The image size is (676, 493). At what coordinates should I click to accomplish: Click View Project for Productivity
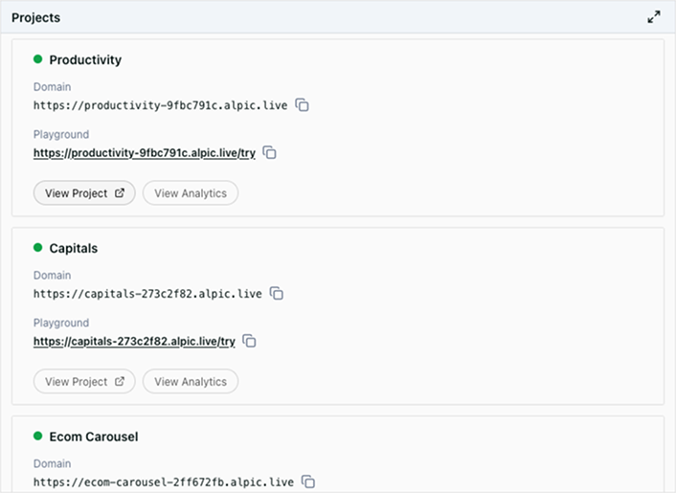(84, 193)
